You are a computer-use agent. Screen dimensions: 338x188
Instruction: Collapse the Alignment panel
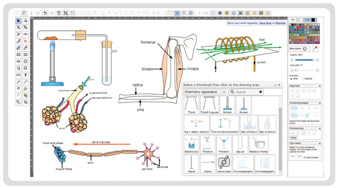(x=320, y=86)
